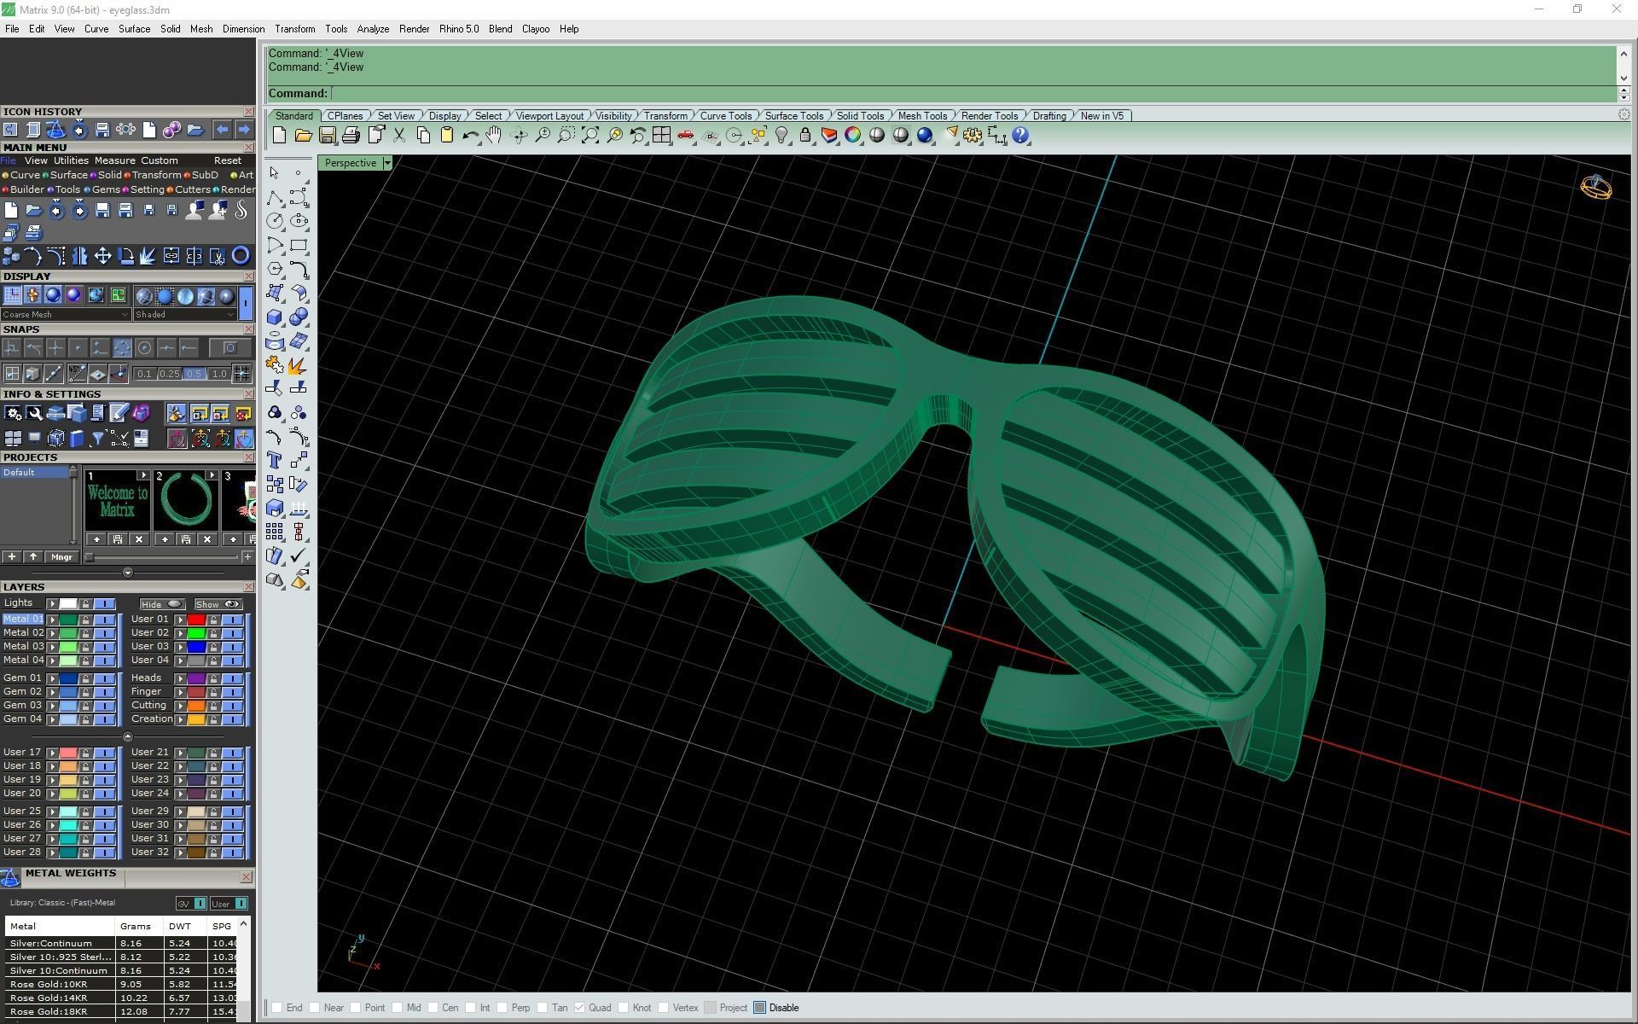Select the Circle tool in left toolbox

[x=275, y=221]
